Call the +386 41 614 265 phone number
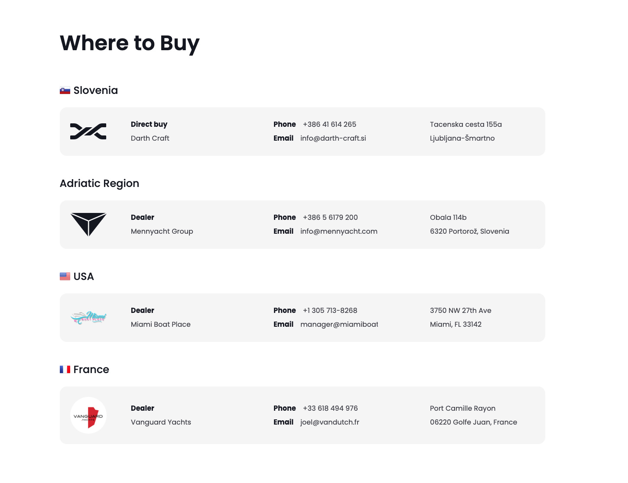 (x=329, y=125)
